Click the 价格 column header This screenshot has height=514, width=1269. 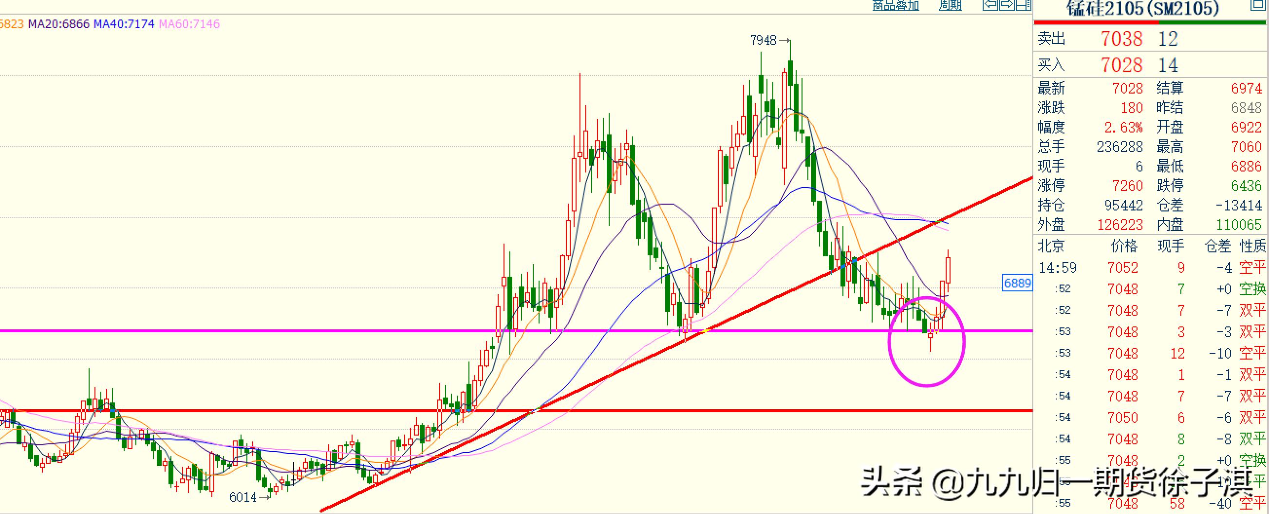[x=1124, y=246]
